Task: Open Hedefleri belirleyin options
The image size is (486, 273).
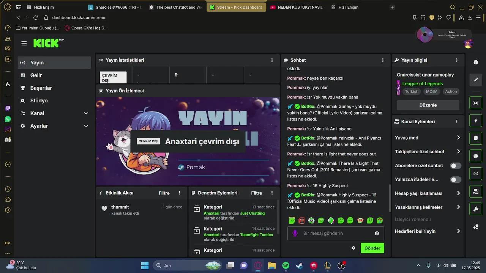Action: click(428, 231)
